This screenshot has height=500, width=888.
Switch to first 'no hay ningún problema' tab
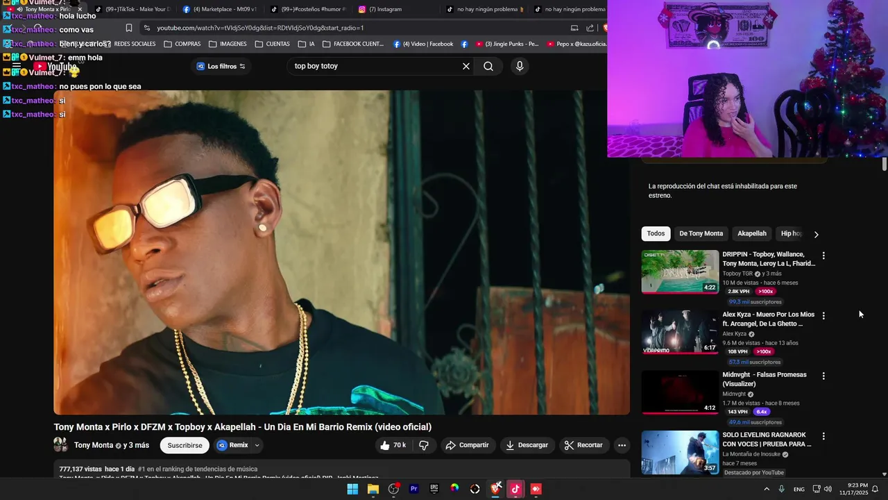point(484,9)
